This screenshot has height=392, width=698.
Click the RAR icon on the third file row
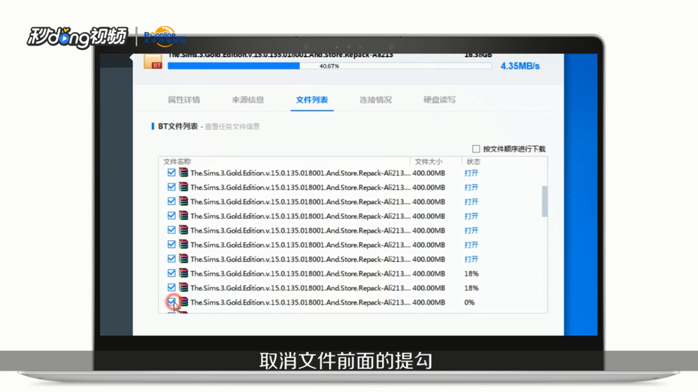click(x=183, y=201)
